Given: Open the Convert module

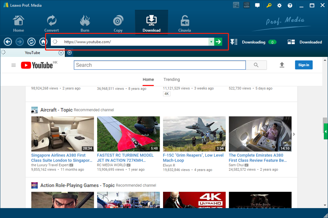Looking at the screenshot, I should pyautogui.click(x=52, y=24).
